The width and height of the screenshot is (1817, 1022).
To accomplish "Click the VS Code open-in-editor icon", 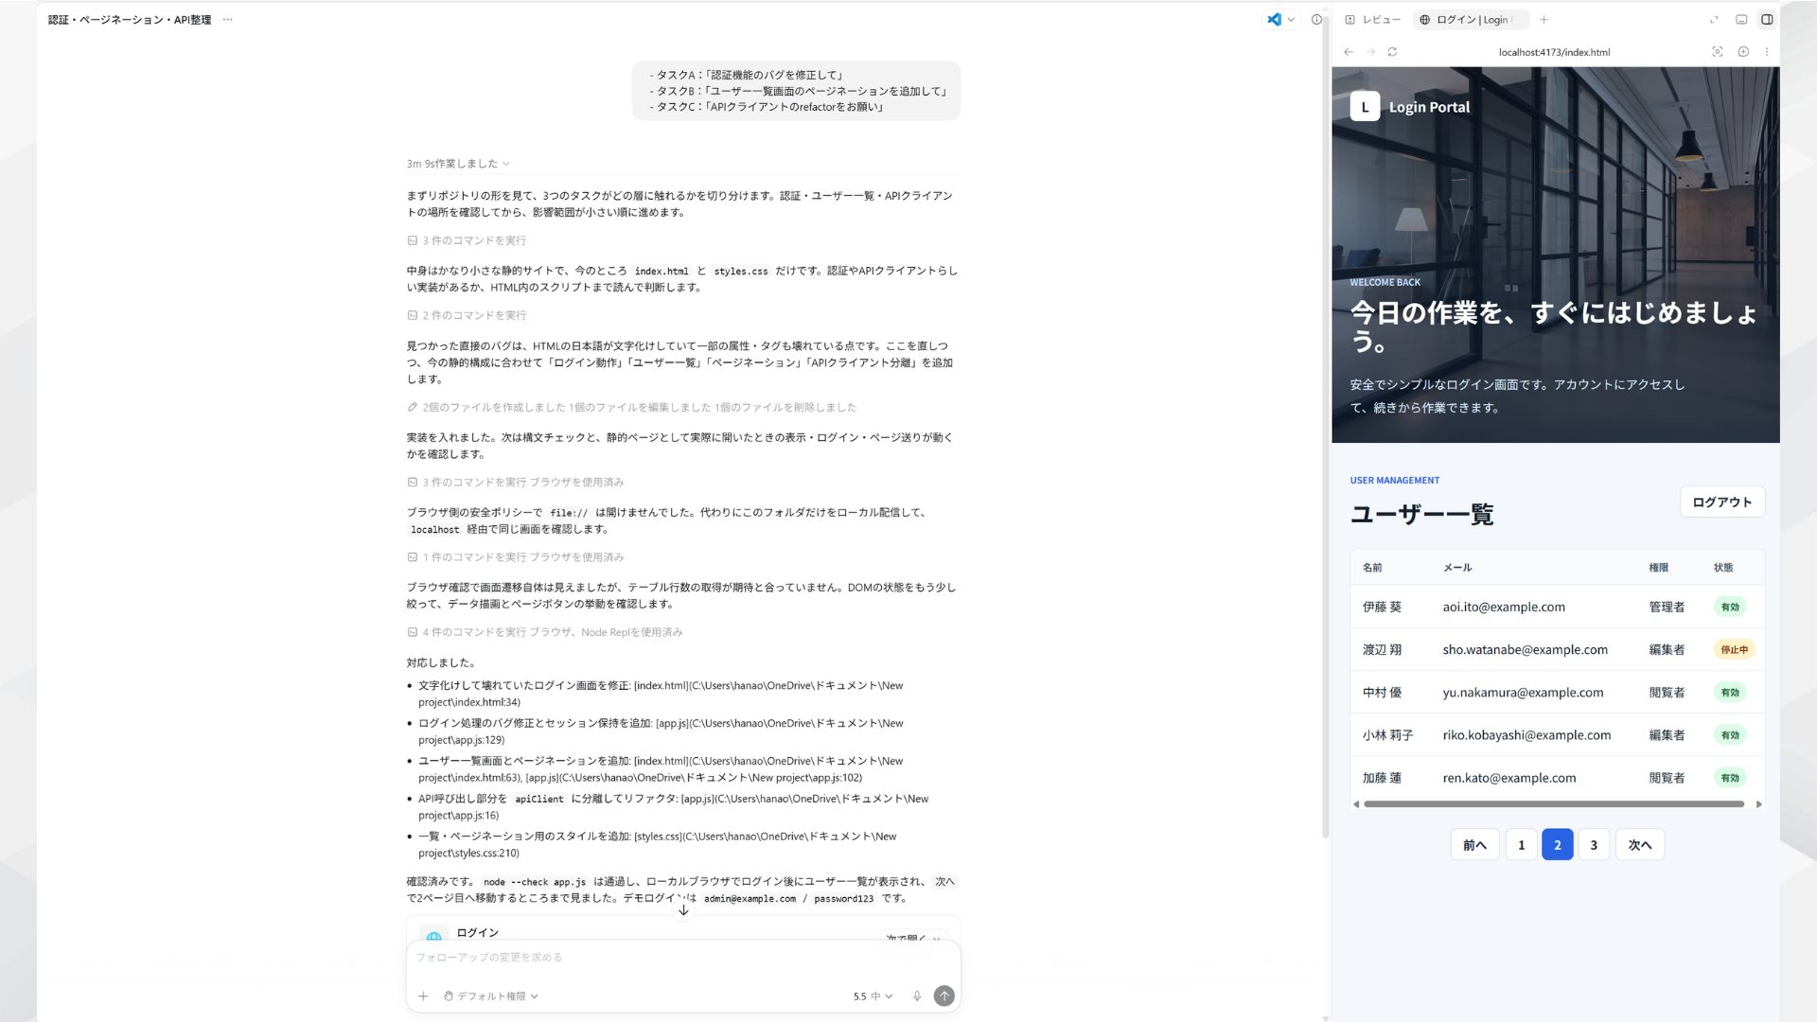I will click(x=1274, y=19).
